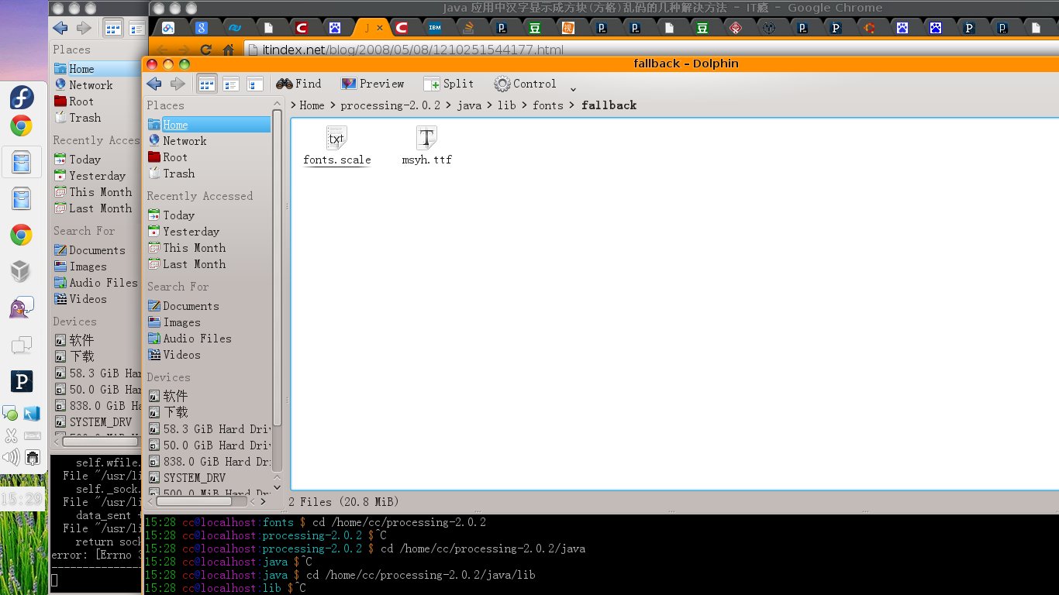Go back in the rear Dolphin window
This screenshot has width=1059, height=595.
point(60,29)
